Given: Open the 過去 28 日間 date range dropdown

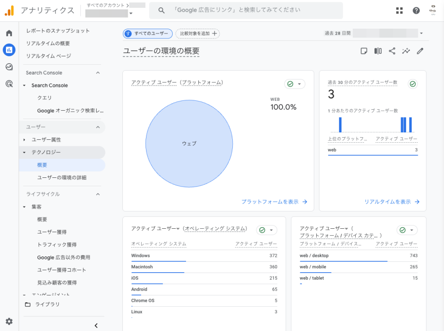Looking at the screenshot, I should (421, 33).
